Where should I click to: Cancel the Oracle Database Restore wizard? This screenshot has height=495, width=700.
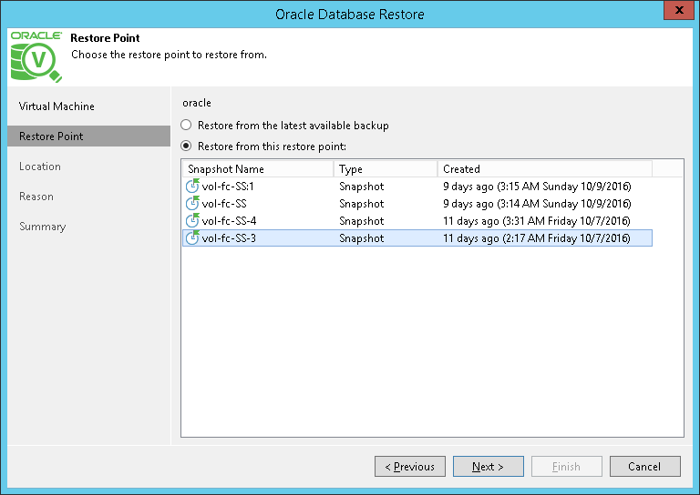[645, 467]
